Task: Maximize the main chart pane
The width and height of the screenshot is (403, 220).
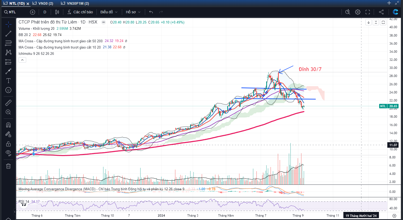Action: click(383, 22)
